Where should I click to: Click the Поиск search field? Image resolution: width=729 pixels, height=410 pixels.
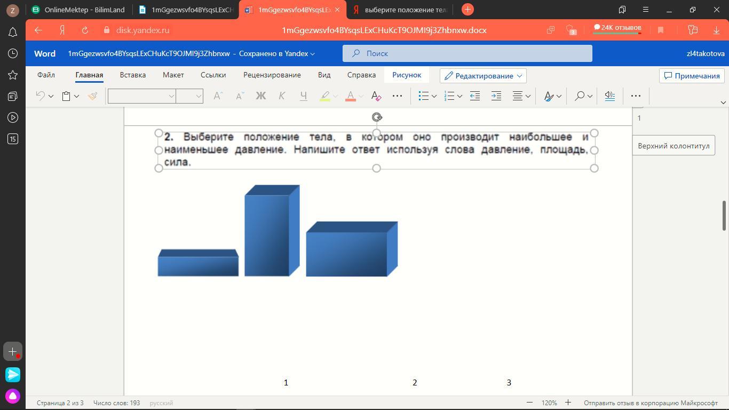(467, 53)
